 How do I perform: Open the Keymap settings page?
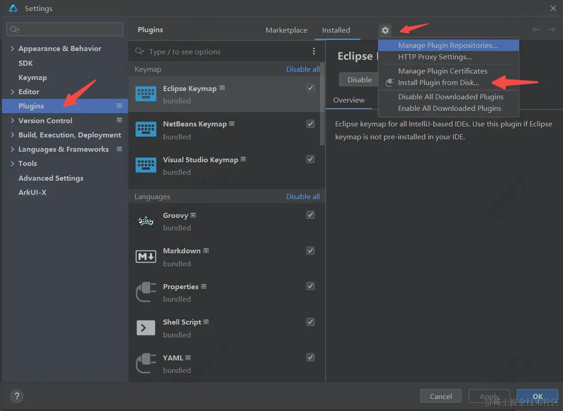coord(33,77)
